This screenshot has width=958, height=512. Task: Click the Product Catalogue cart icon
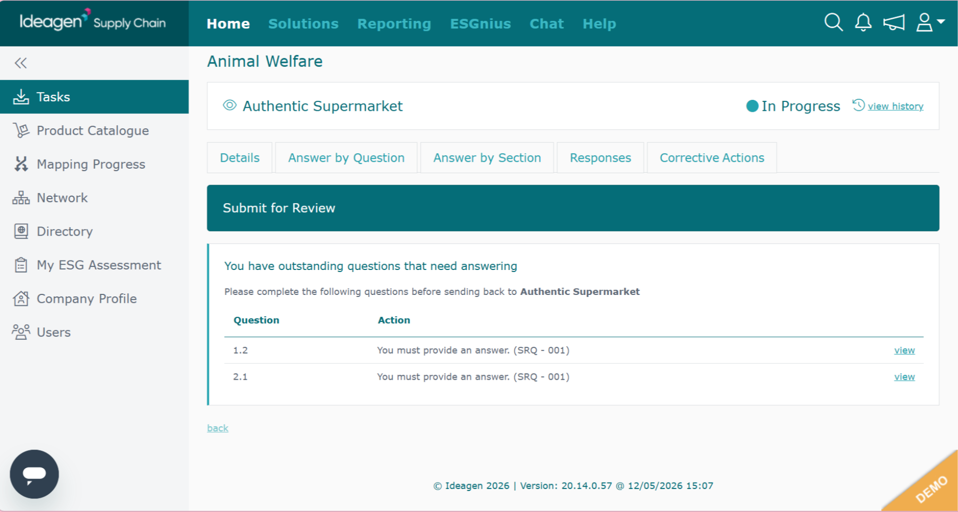[x=21, y=130]
